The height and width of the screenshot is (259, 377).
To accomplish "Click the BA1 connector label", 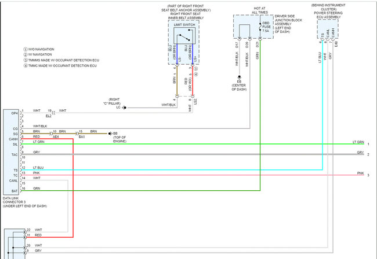I will click(x=82, y=137).
